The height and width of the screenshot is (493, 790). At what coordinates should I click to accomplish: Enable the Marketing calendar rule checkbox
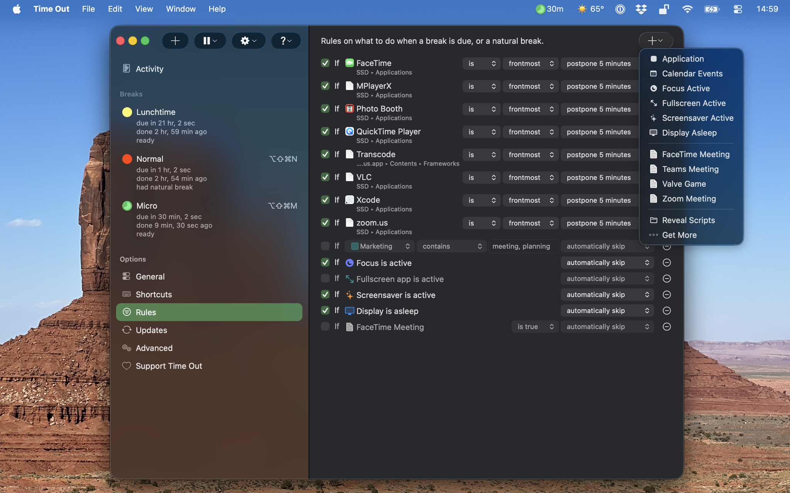pyautogui.click(x=325, y=246)
